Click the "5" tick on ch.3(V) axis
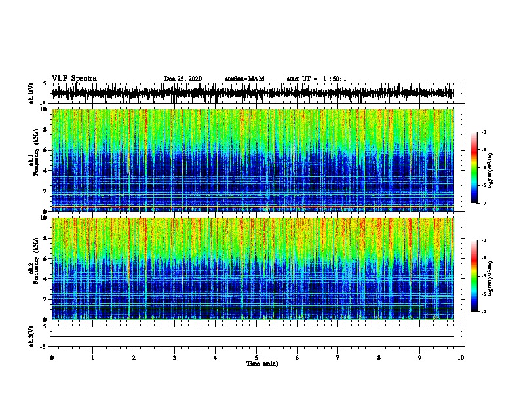 pyautogui.click(x=45, y=326)
